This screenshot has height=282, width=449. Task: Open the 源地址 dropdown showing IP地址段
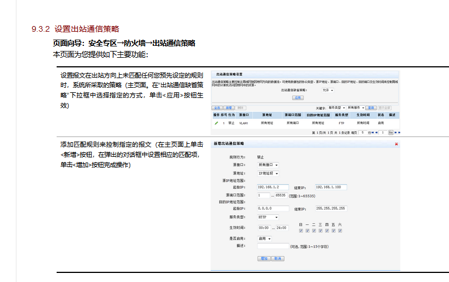268,173
